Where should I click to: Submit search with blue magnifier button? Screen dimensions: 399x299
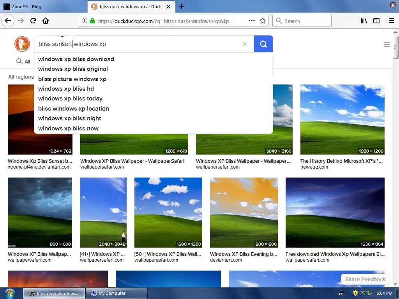click(263, 44)
